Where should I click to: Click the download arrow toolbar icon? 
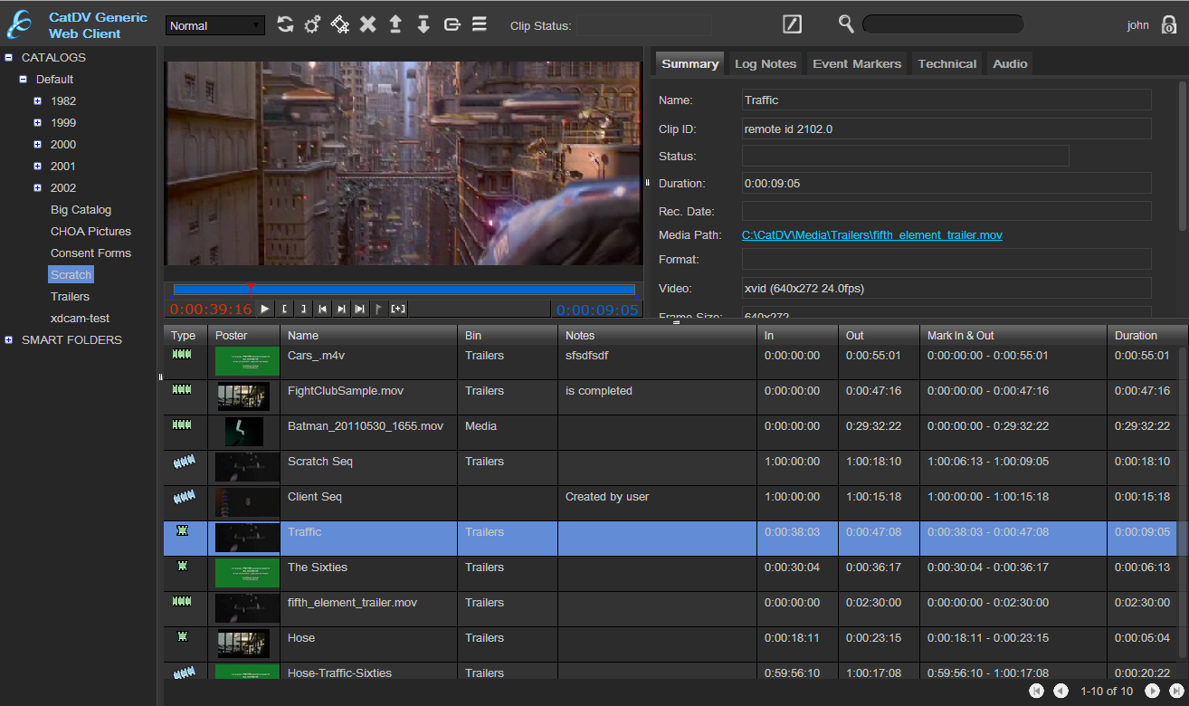tap(423, 24)
